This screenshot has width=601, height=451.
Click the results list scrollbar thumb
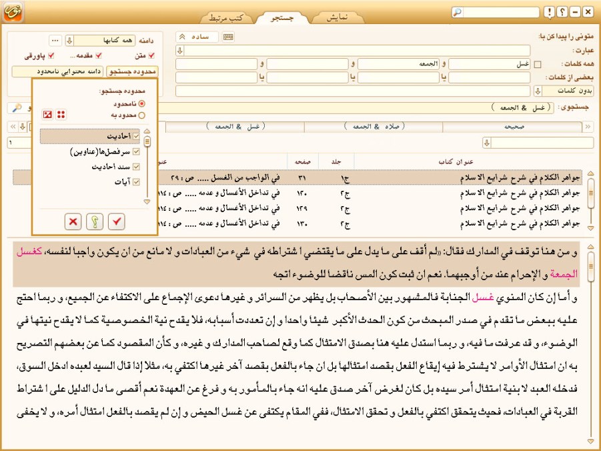pyautogui.click(x=590, y=193)
